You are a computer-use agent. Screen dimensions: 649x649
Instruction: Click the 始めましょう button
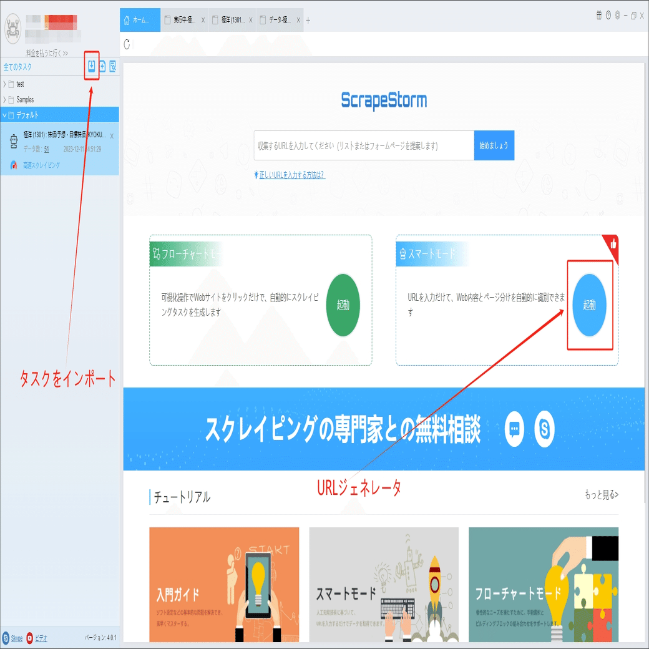pyautogui.click(x=494, y=145)
